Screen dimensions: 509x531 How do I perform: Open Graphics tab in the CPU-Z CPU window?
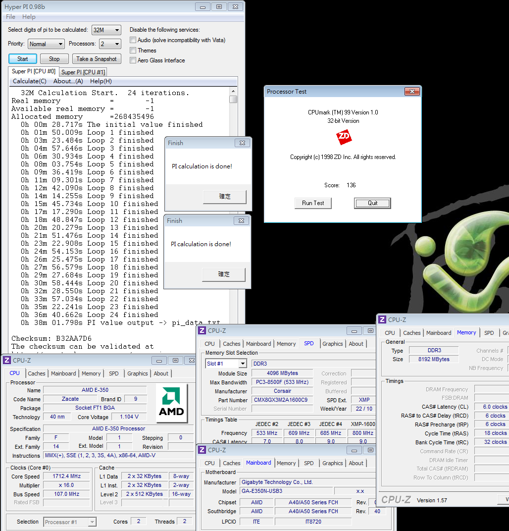tap(138, 373)
